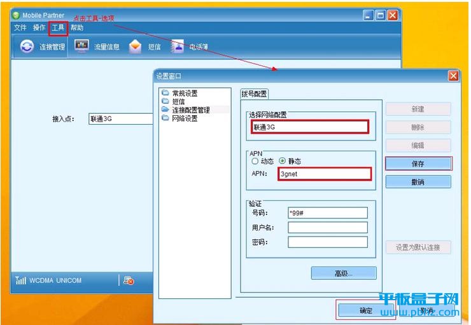The height and width of the screenshot is (325, 471).
Task: Open the 操作 menu
Action: coord(39,28)
